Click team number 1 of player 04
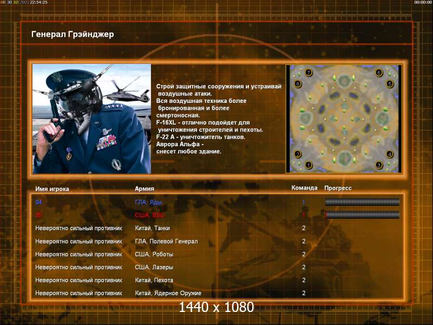 [304, 202]
